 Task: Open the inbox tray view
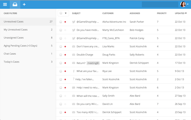click(15, 4)
